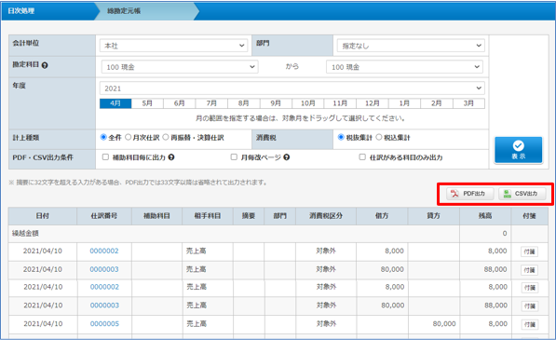This screenshot has height=340, width=556.
Task: Switch to the 5月 month tab
Action: pyautogui.click(x=147, y=103)
